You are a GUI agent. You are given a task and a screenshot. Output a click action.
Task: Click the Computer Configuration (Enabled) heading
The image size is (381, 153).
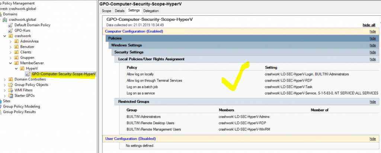(x=134, y=31)
